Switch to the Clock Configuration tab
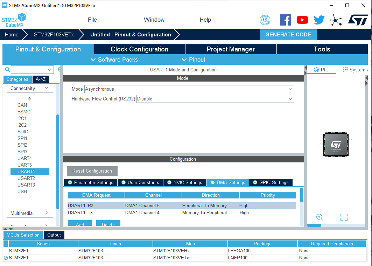The height and width of the screenshot is (266, 372). pos(140,49)
